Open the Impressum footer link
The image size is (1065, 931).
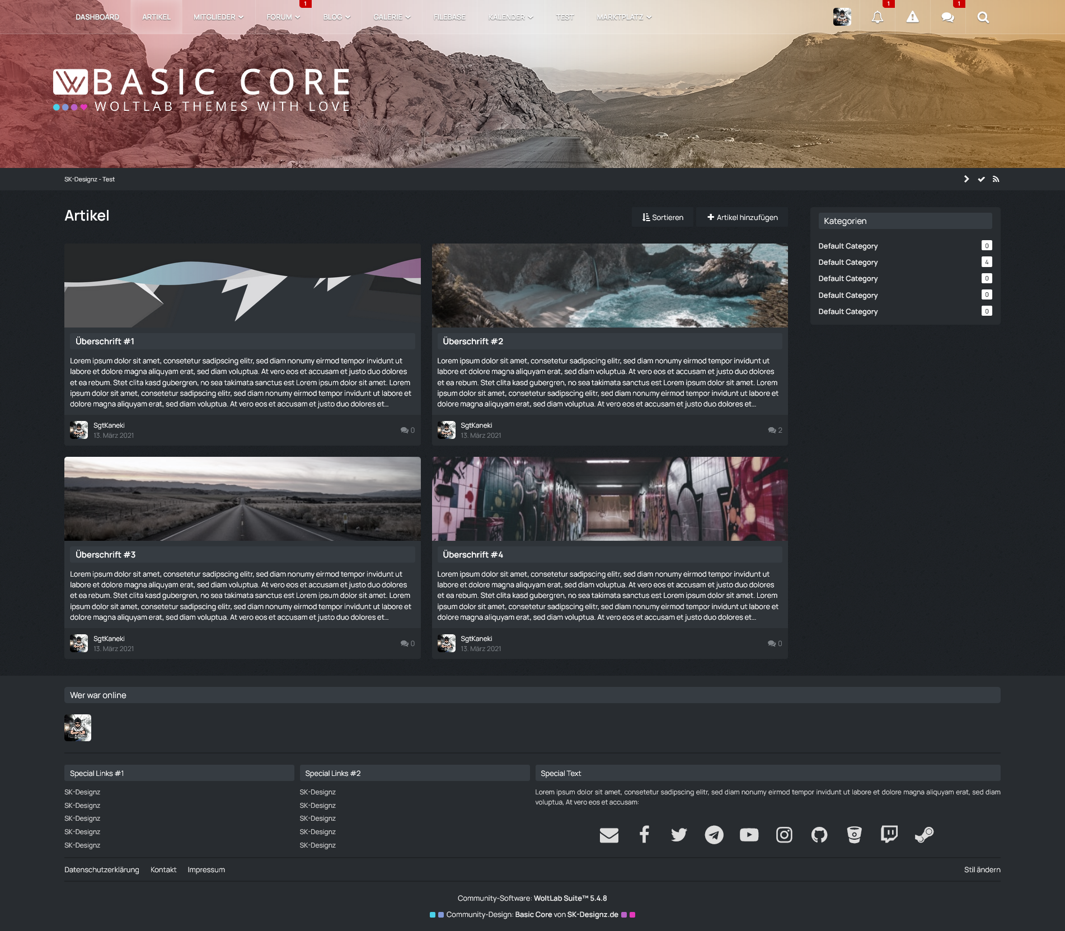pyautogui.click(x=206, y=869)
